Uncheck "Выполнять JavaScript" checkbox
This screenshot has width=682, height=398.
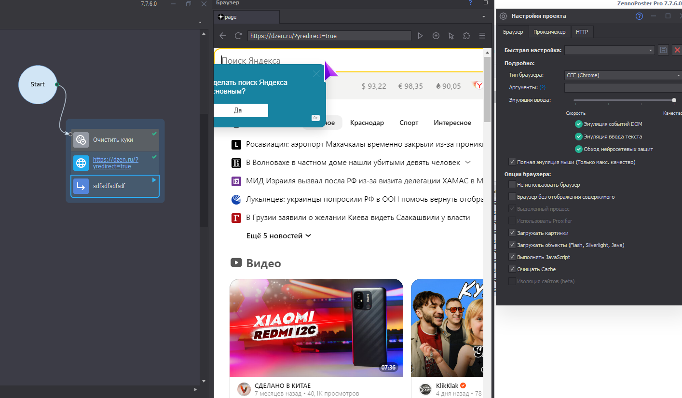[x=512, y=257]
